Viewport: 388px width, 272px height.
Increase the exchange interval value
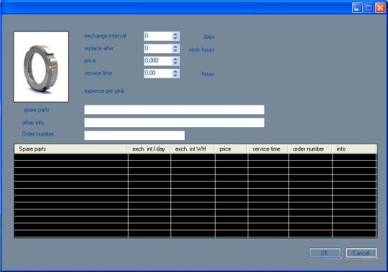[x=175, y=34]
